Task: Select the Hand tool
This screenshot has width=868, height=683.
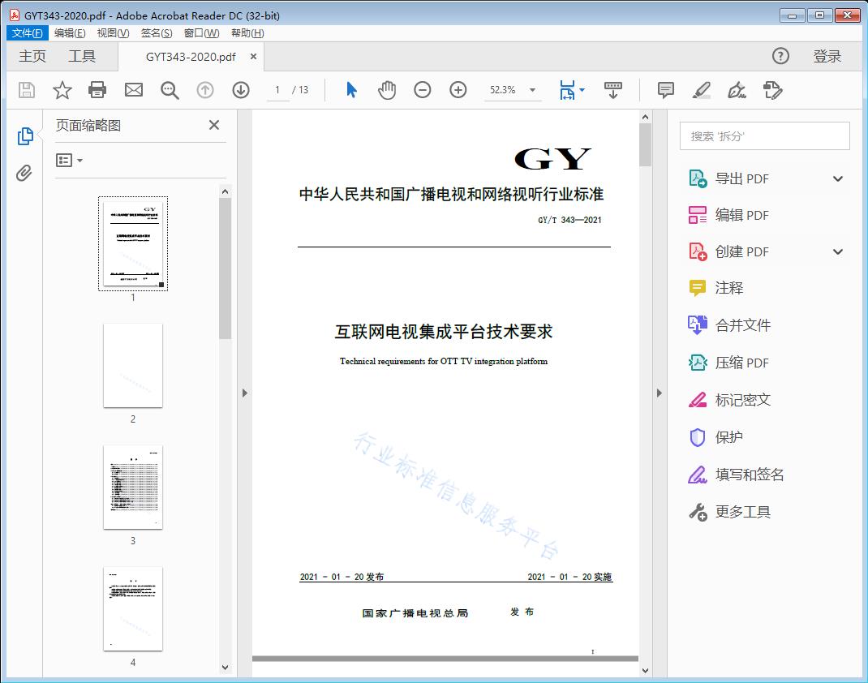Action: tap(387, 90)
